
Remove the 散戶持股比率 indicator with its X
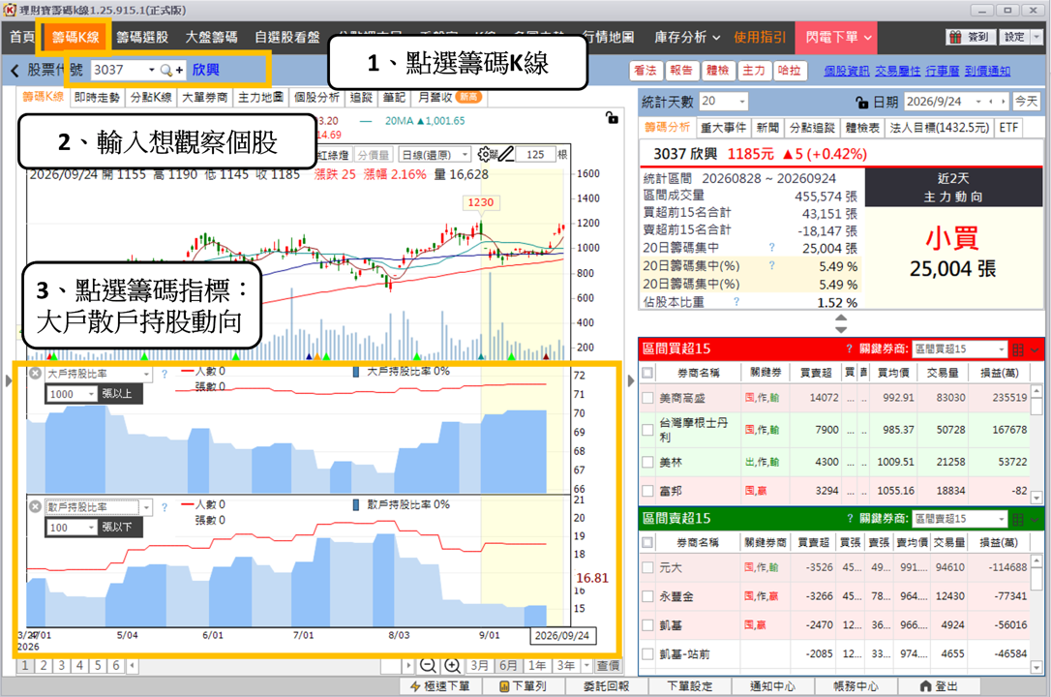click(36, 506)
